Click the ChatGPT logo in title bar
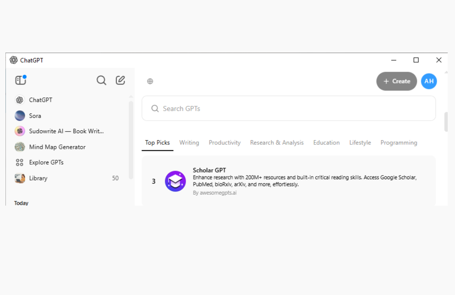Viewport: 455px width, 295px height. coord(14,60)
